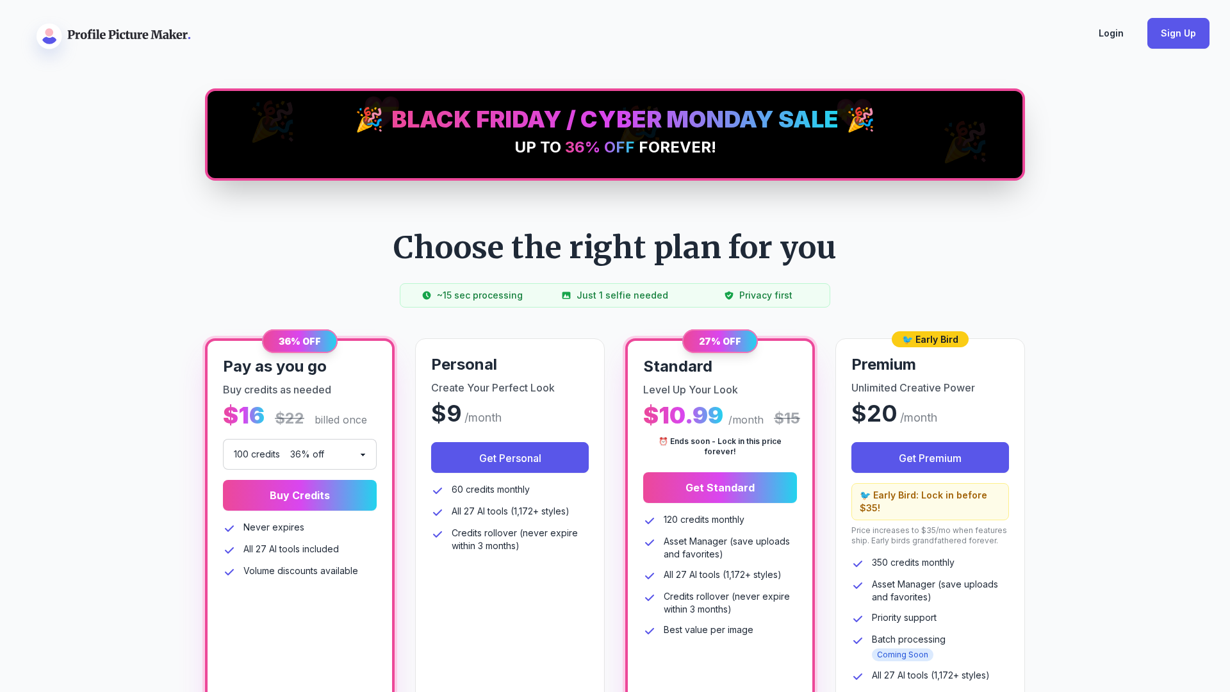Click the Get Premium button

point(930,457)
